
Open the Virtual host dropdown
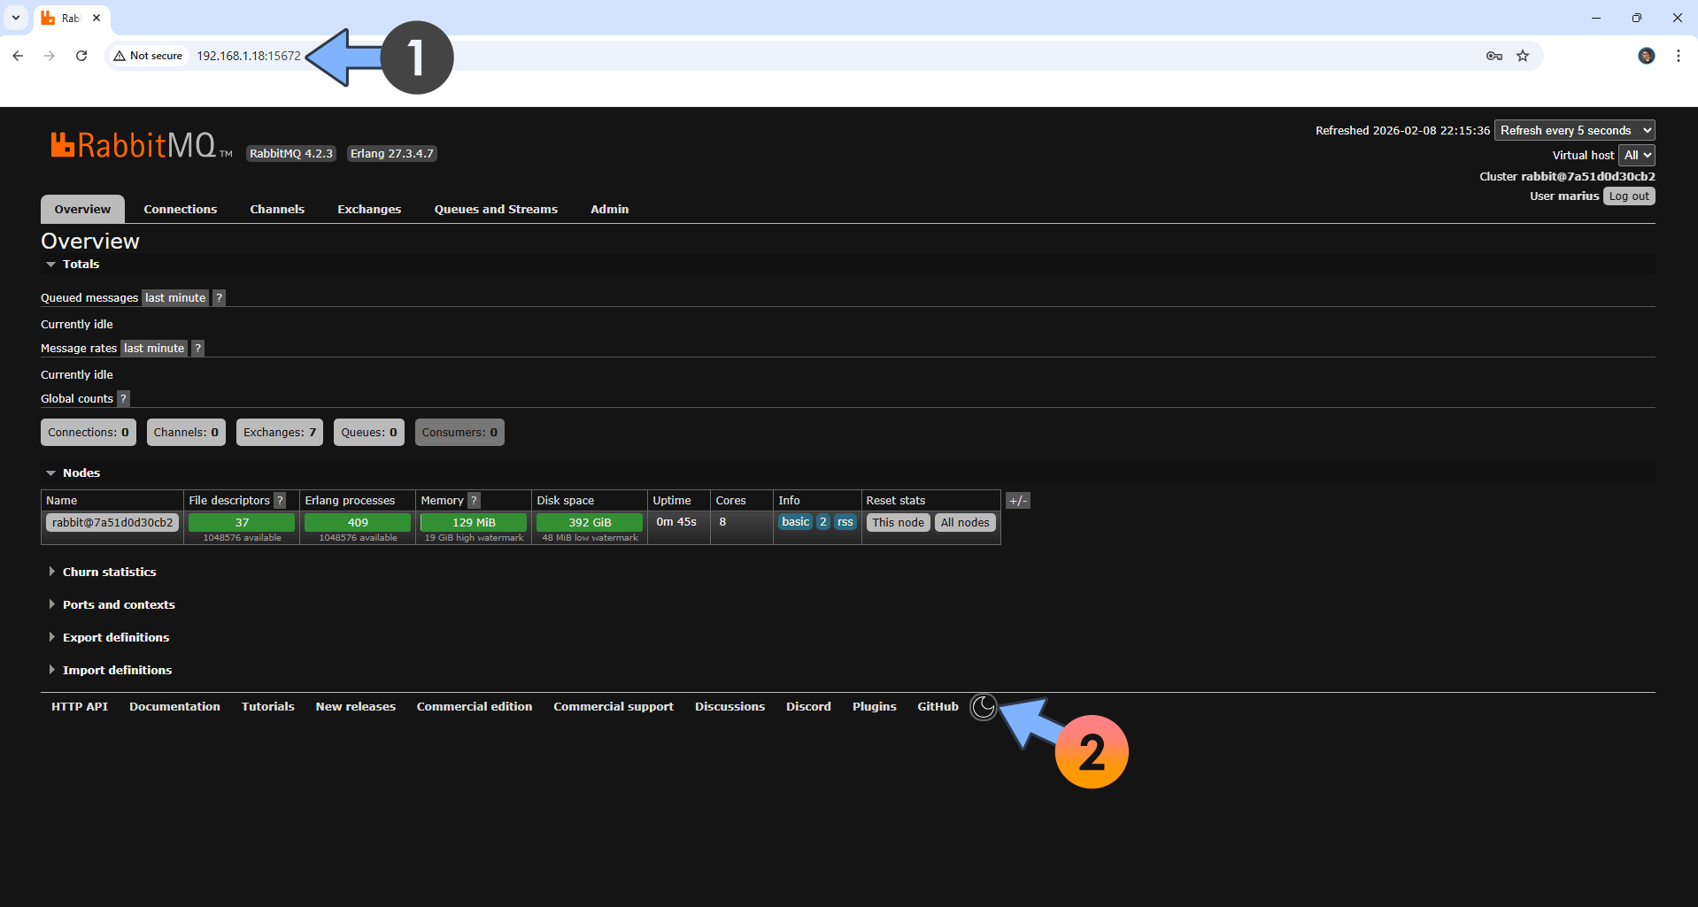click(x=1636, y=155)
